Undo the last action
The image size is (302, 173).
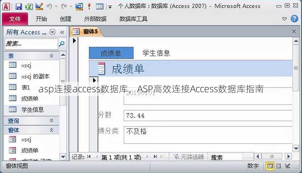click(49, 6)
